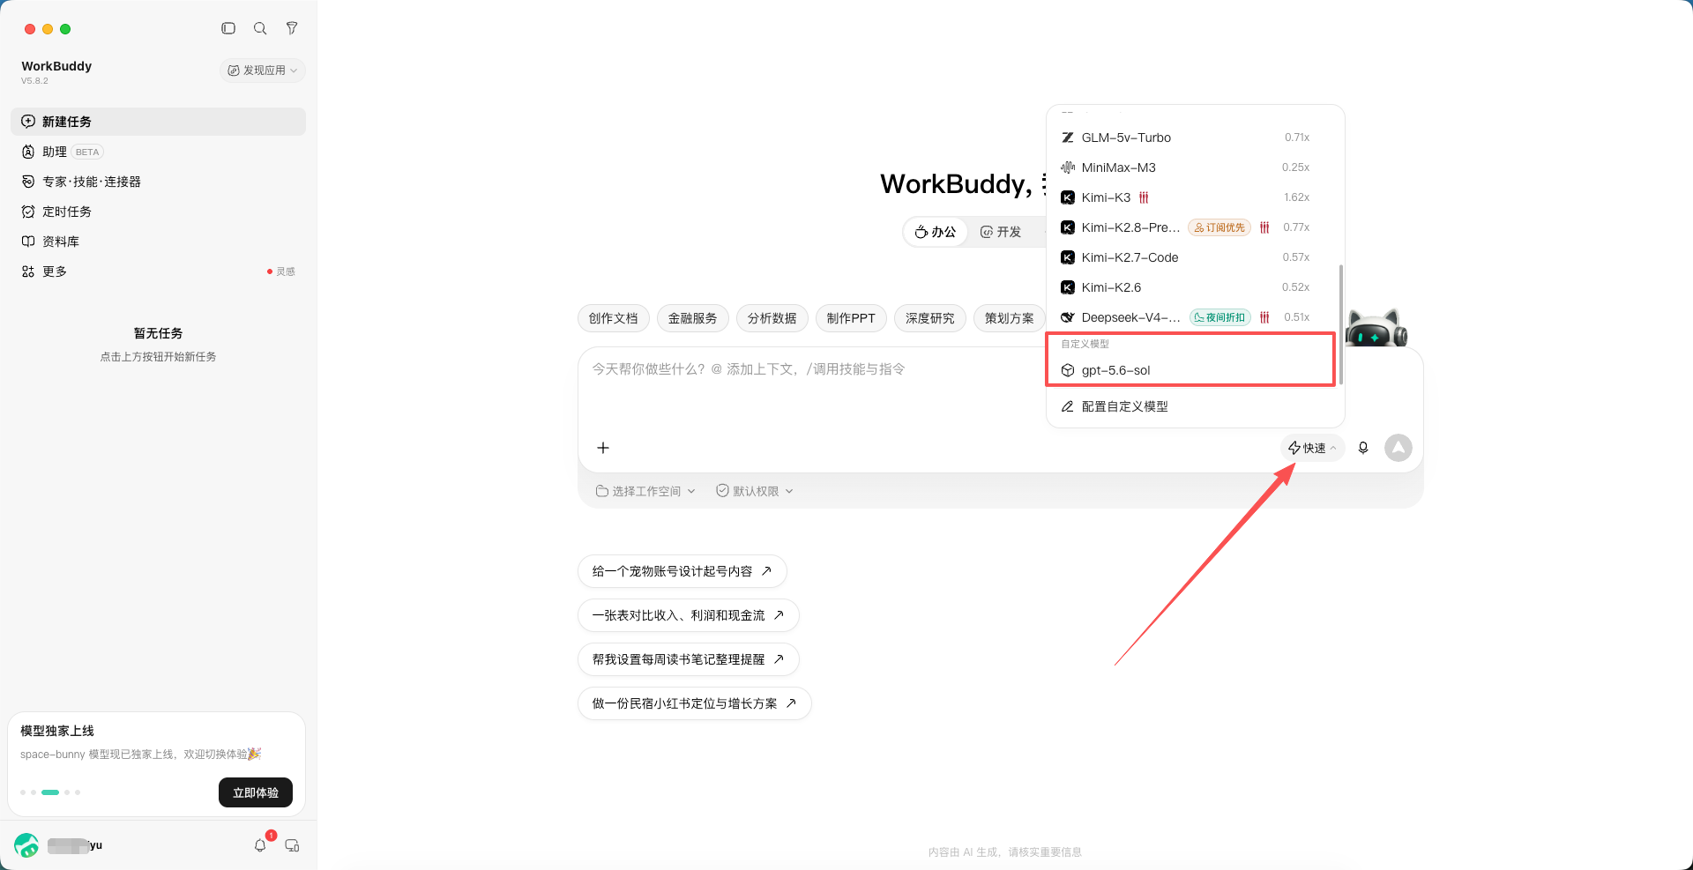
Task: Toggle the sidebar panel icon
Action: (228, 28)
